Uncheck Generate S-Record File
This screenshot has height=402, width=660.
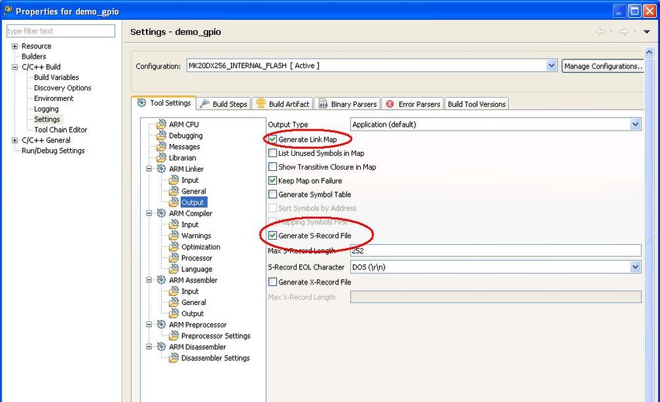(273, 236)
